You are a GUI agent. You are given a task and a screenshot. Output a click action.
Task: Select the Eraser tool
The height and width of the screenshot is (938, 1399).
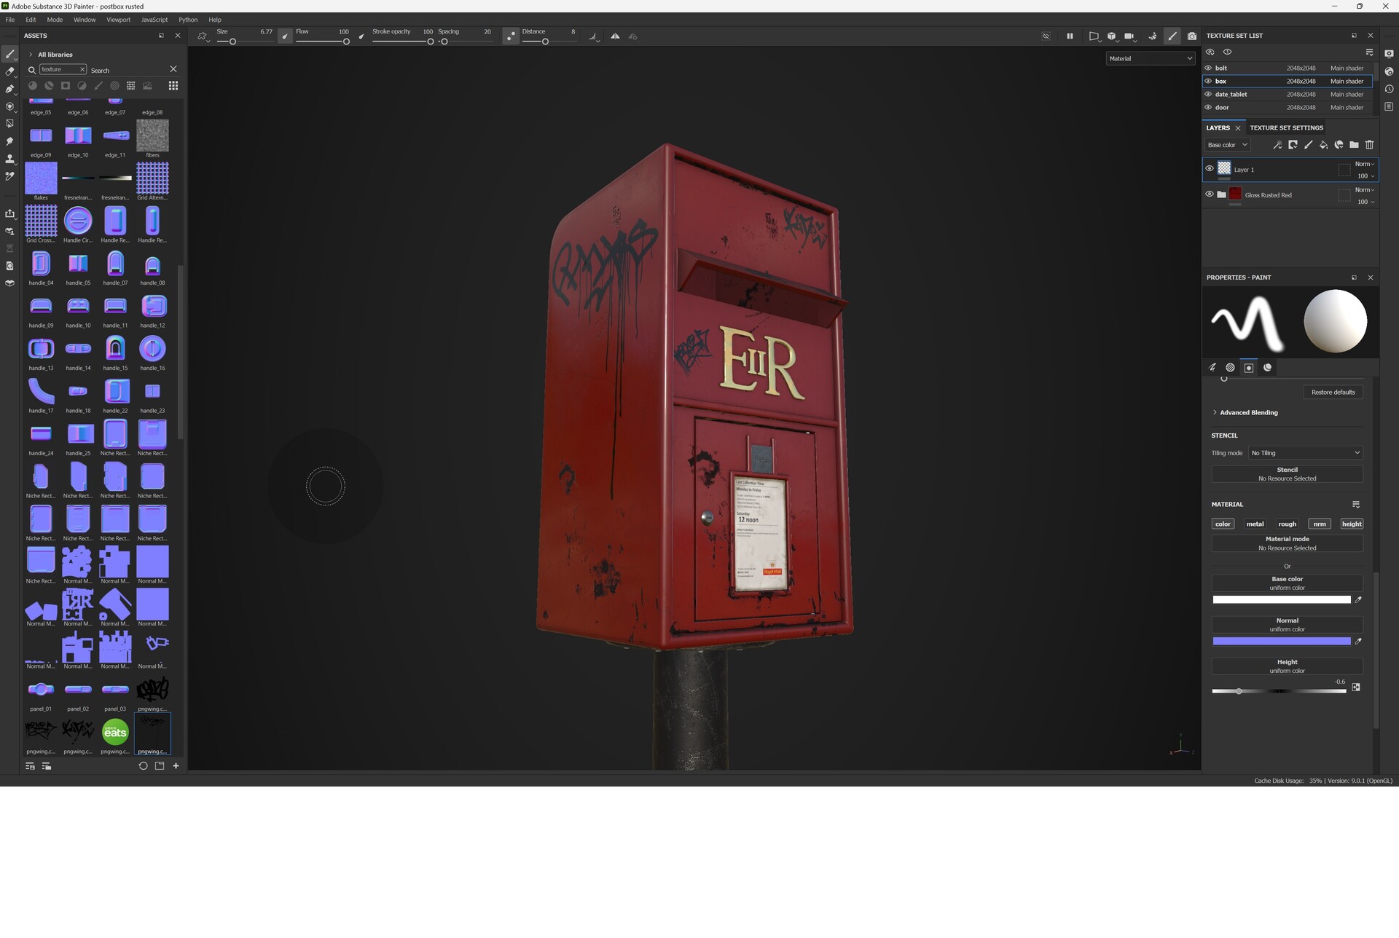[10, 72]
